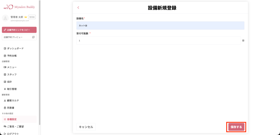This screenshot has width=280, height=135.
Task: Open ご意見・ご要望 feedback page
Action: [15, 127]
